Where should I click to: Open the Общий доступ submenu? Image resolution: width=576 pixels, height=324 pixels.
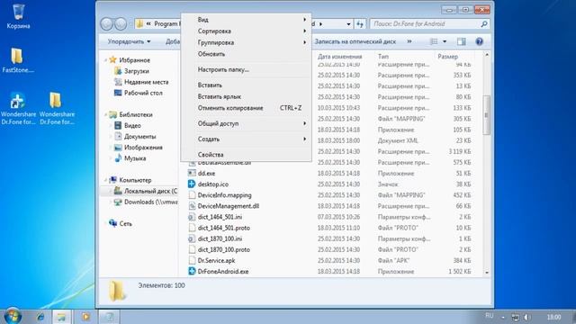[x=246, y=123]
